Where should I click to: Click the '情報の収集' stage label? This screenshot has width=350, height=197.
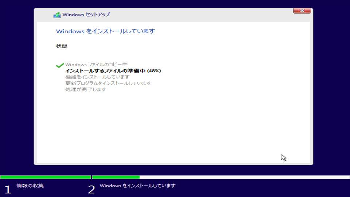coord(30,186)
